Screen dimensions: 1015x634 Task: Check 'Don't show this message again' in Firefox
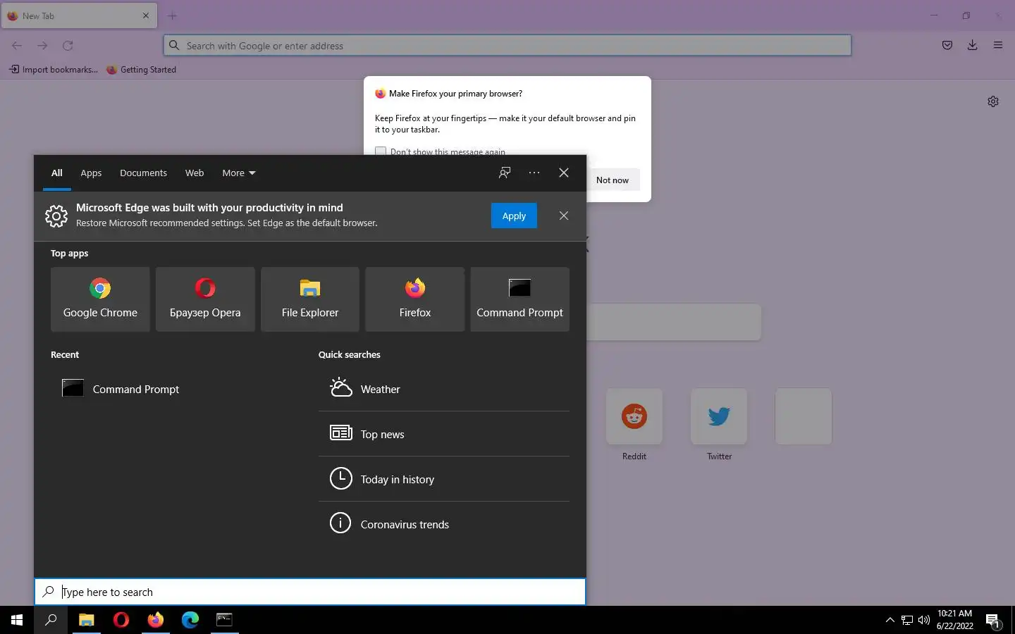[381, 151]
